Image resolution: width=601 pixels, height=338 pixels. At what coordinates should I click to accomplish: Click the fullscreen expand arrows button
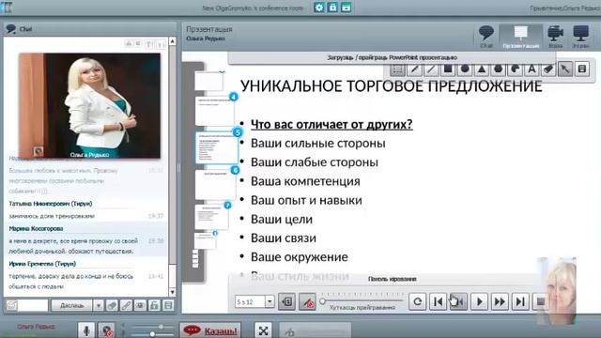pos(263,330)
